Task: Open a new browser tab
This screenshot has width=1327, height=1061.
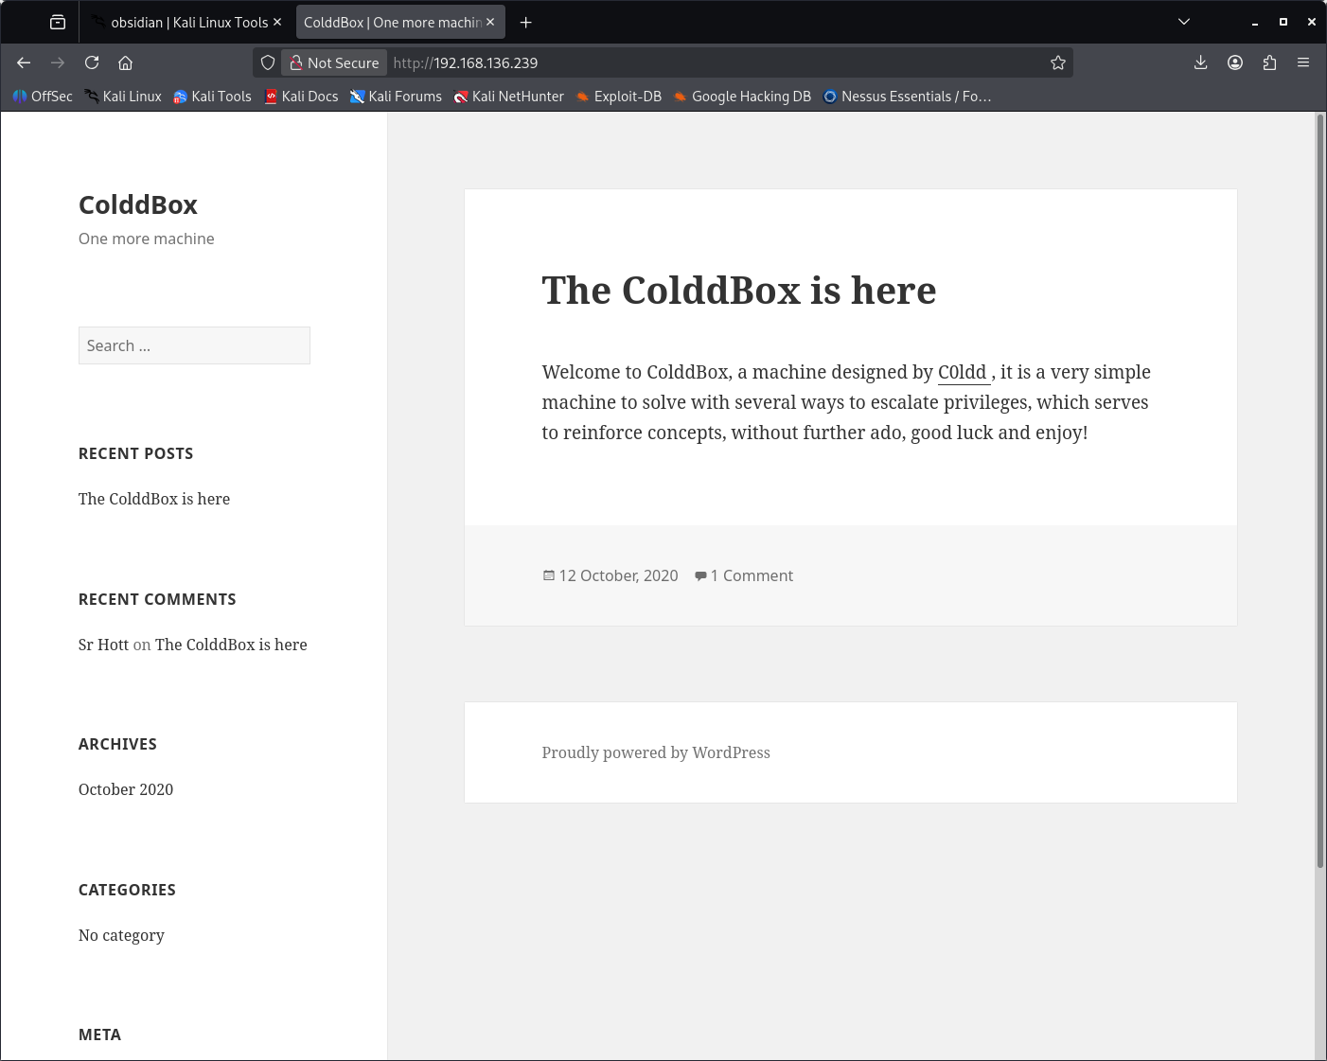Action: point(525,22)
